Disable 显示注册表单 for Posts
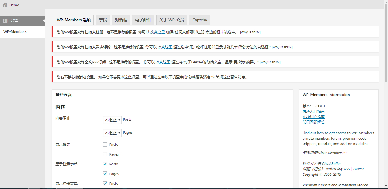Viewport: 388px width, 189px height. 105,184
